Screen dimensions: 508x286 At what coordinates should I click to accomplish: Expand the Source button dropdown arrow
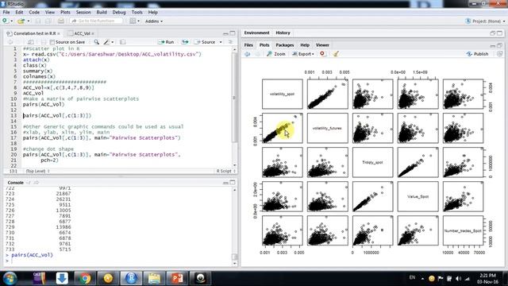(x=221, y=42)
